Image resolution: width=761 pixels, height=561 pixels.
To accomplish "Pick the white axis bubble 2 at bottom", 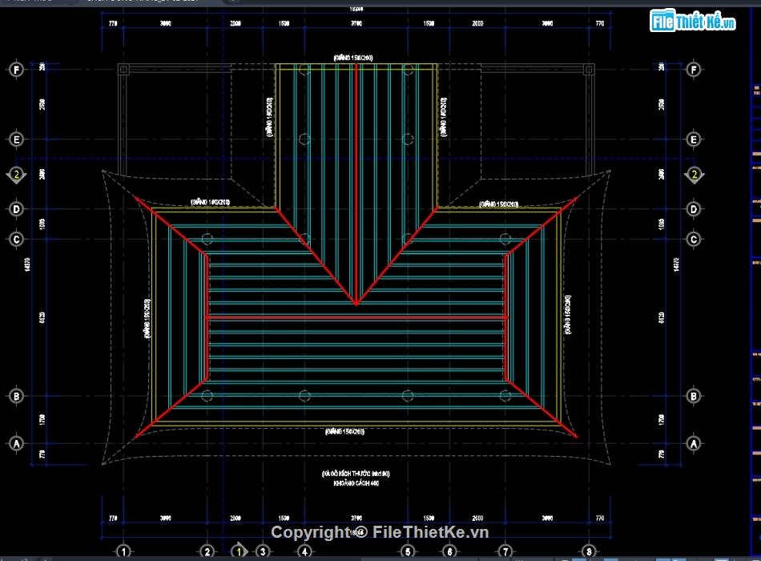I will coord(207,551).
